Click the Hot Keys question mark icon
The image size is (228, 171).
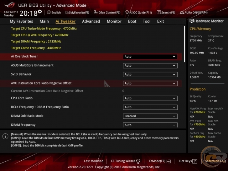195,161
